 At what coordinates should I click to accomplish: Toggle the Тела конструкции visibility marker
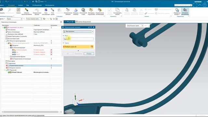[x=11, y=48]
